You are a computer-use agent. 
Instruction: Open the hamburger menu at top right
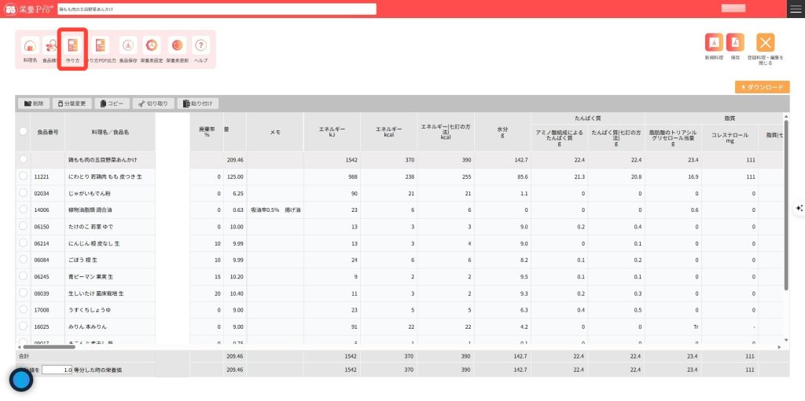(x=795, y=9)
